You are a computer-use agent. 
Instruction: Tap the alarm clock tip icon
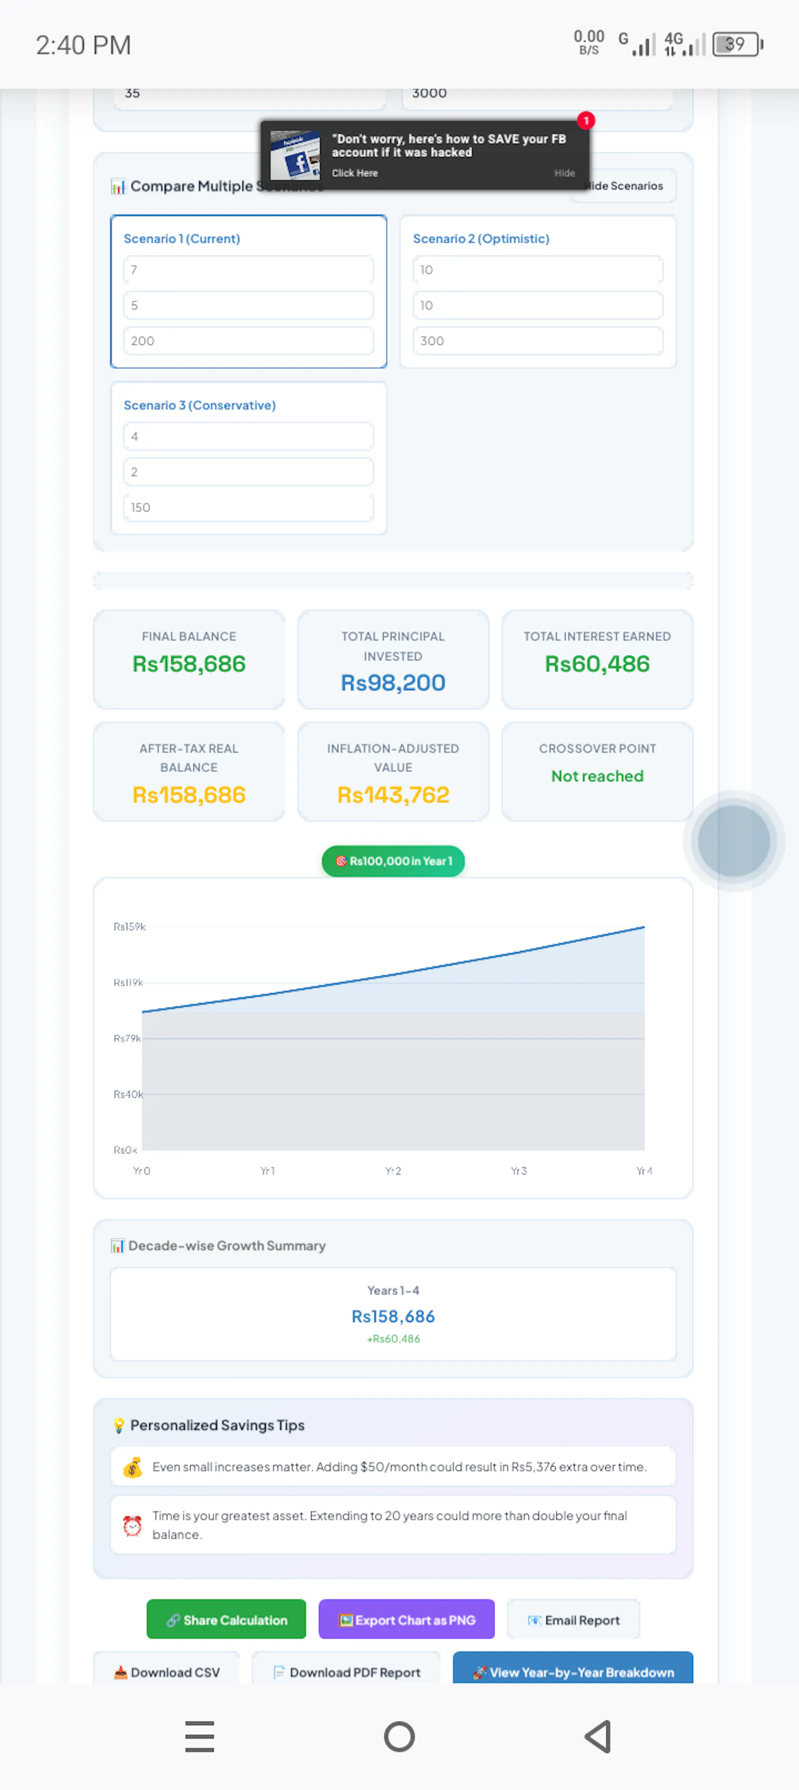click(x=132, y=1525)
